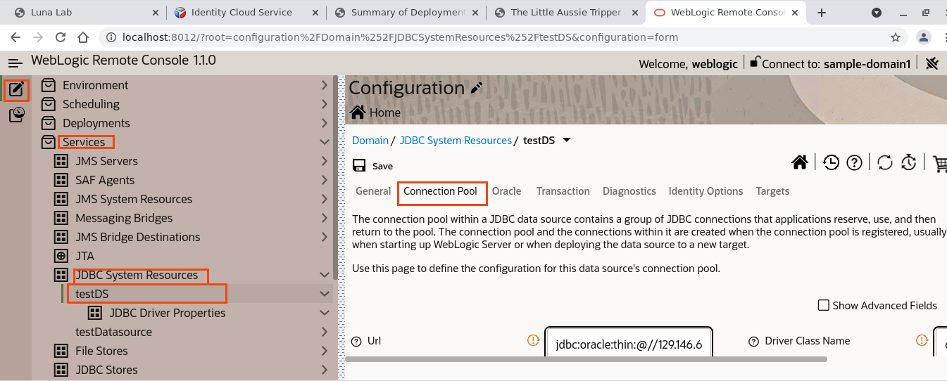Click the browser profile avatar icon
The image size is (947, 381).
pos(924,37)
